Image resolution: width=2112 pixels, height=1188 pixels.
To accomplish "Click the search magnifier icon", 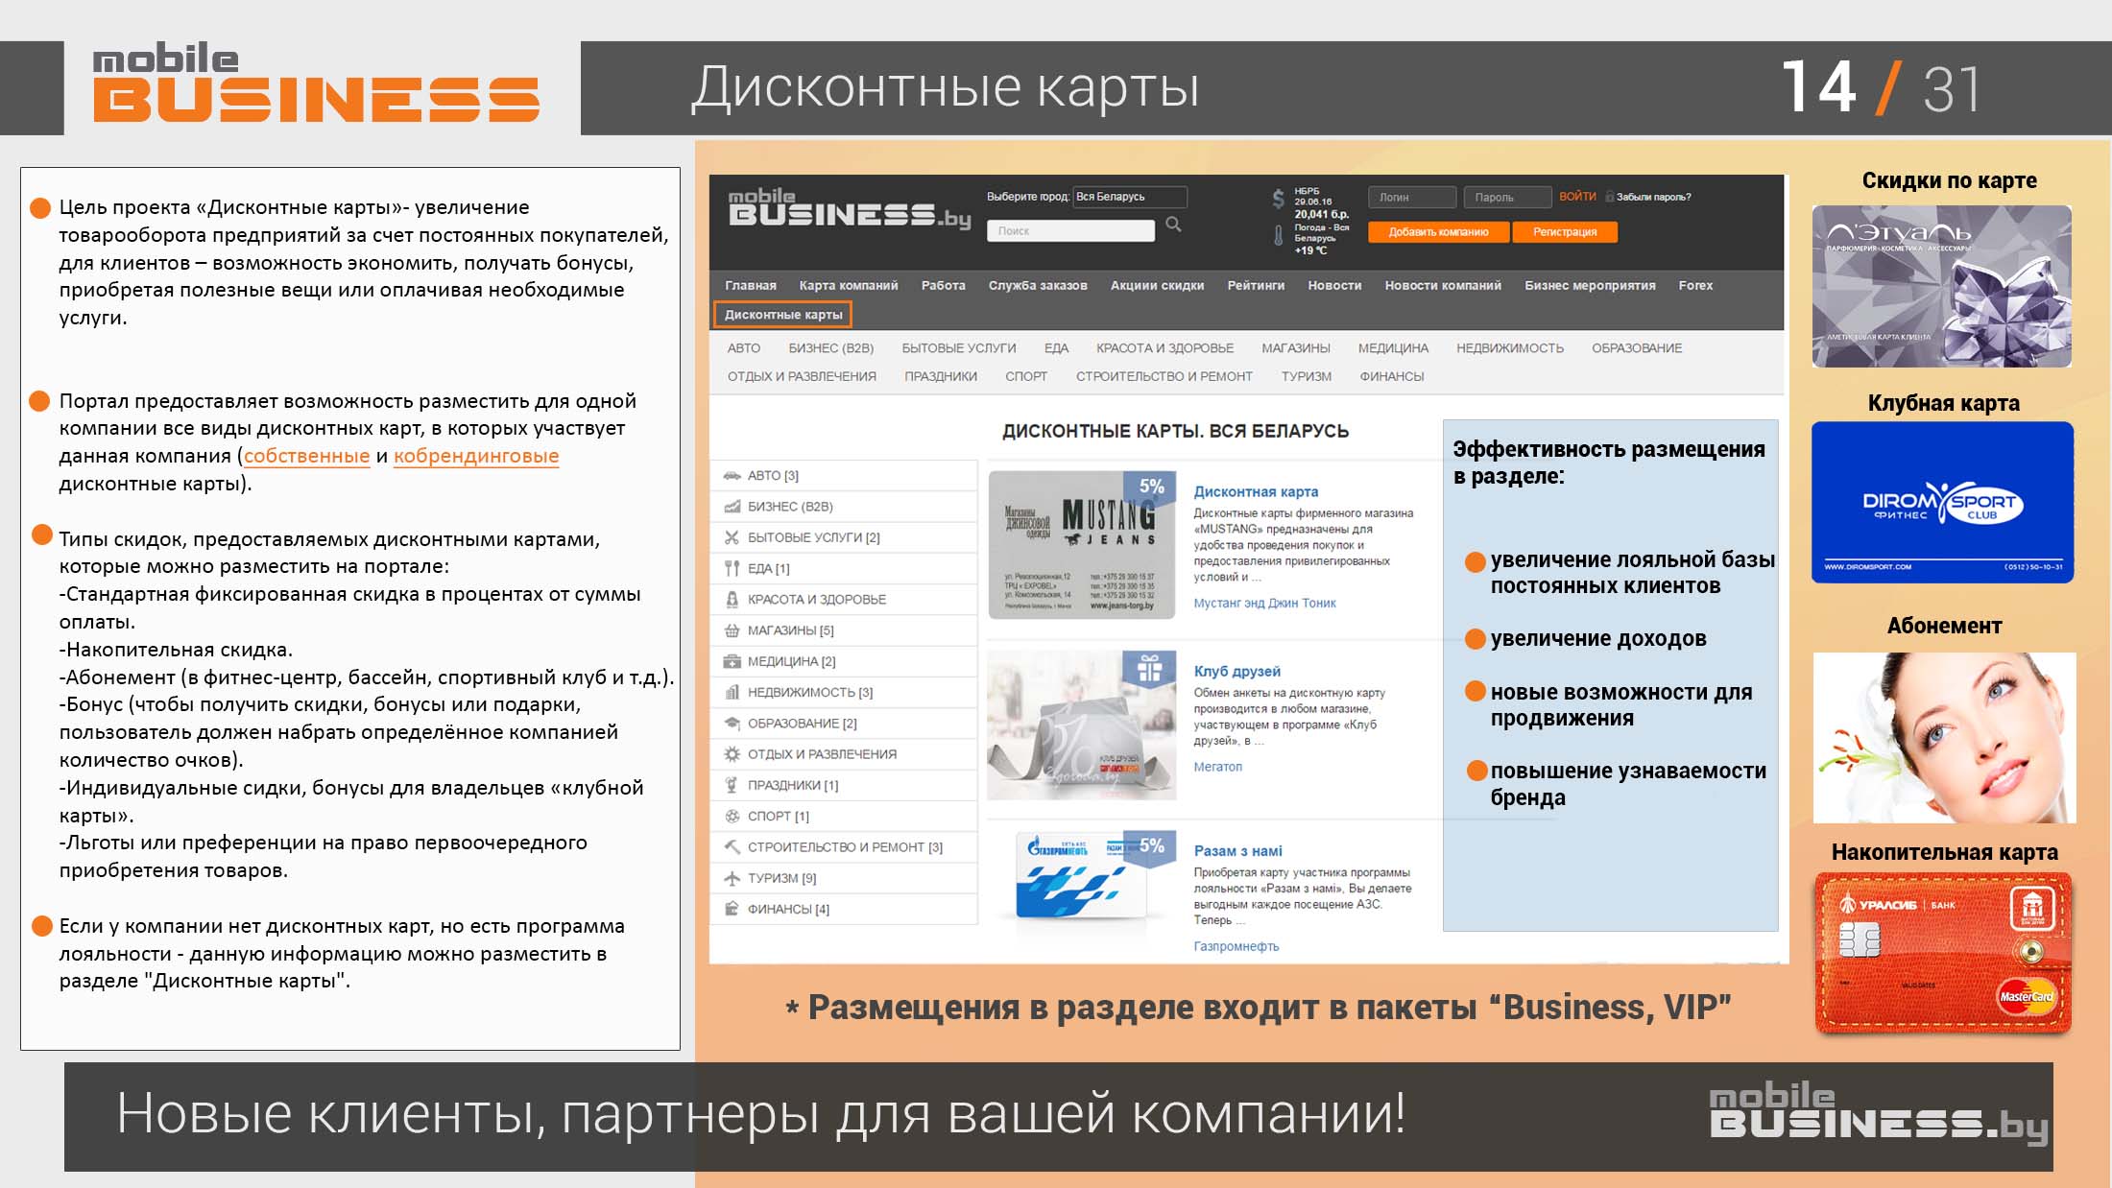I will point(1173,225).
